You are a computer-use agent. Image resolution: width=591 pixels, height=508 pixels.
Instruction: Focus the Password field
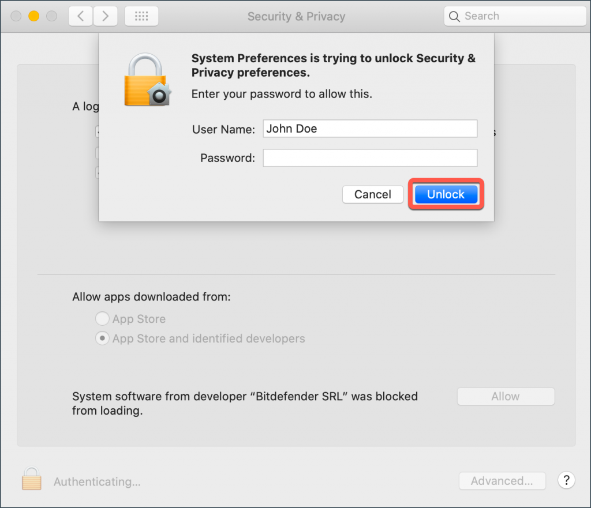coord(370,158)
